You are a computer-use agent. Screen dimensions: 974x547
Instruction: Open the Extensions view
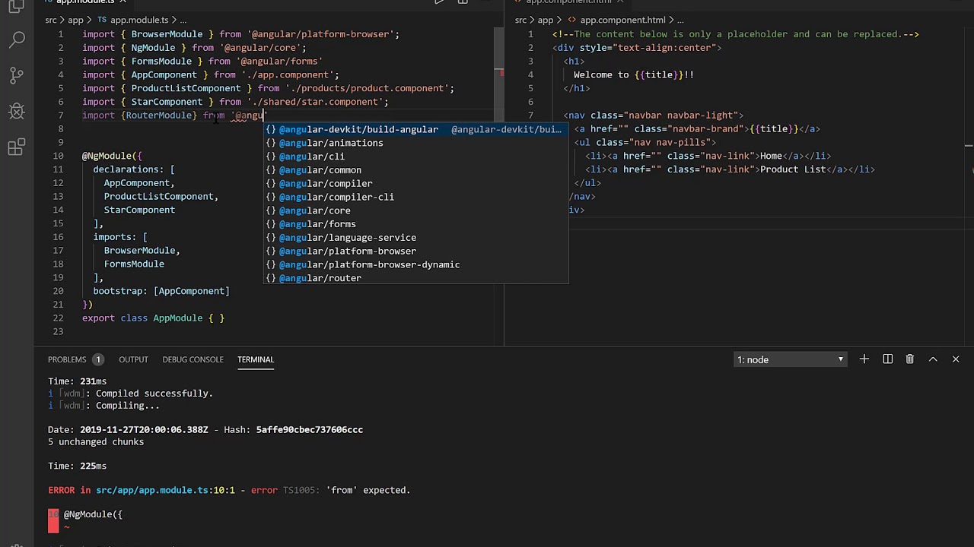(x=17, y=148)
